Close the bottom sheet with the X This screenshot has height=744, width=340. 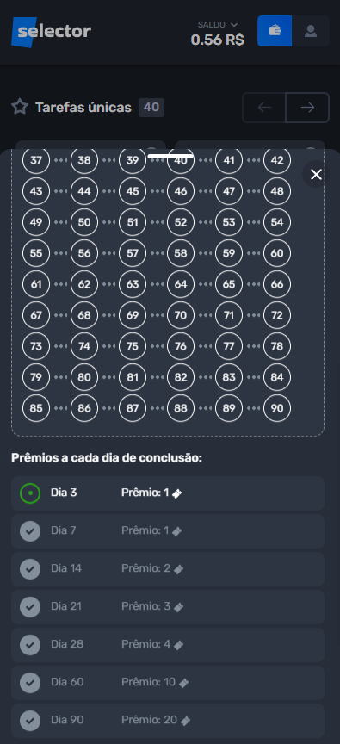[x=316, y=175]
